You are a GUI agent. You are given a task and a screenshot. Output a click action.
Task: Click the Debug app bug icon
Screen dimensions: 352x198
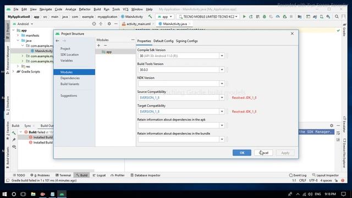tap(265, 16)
